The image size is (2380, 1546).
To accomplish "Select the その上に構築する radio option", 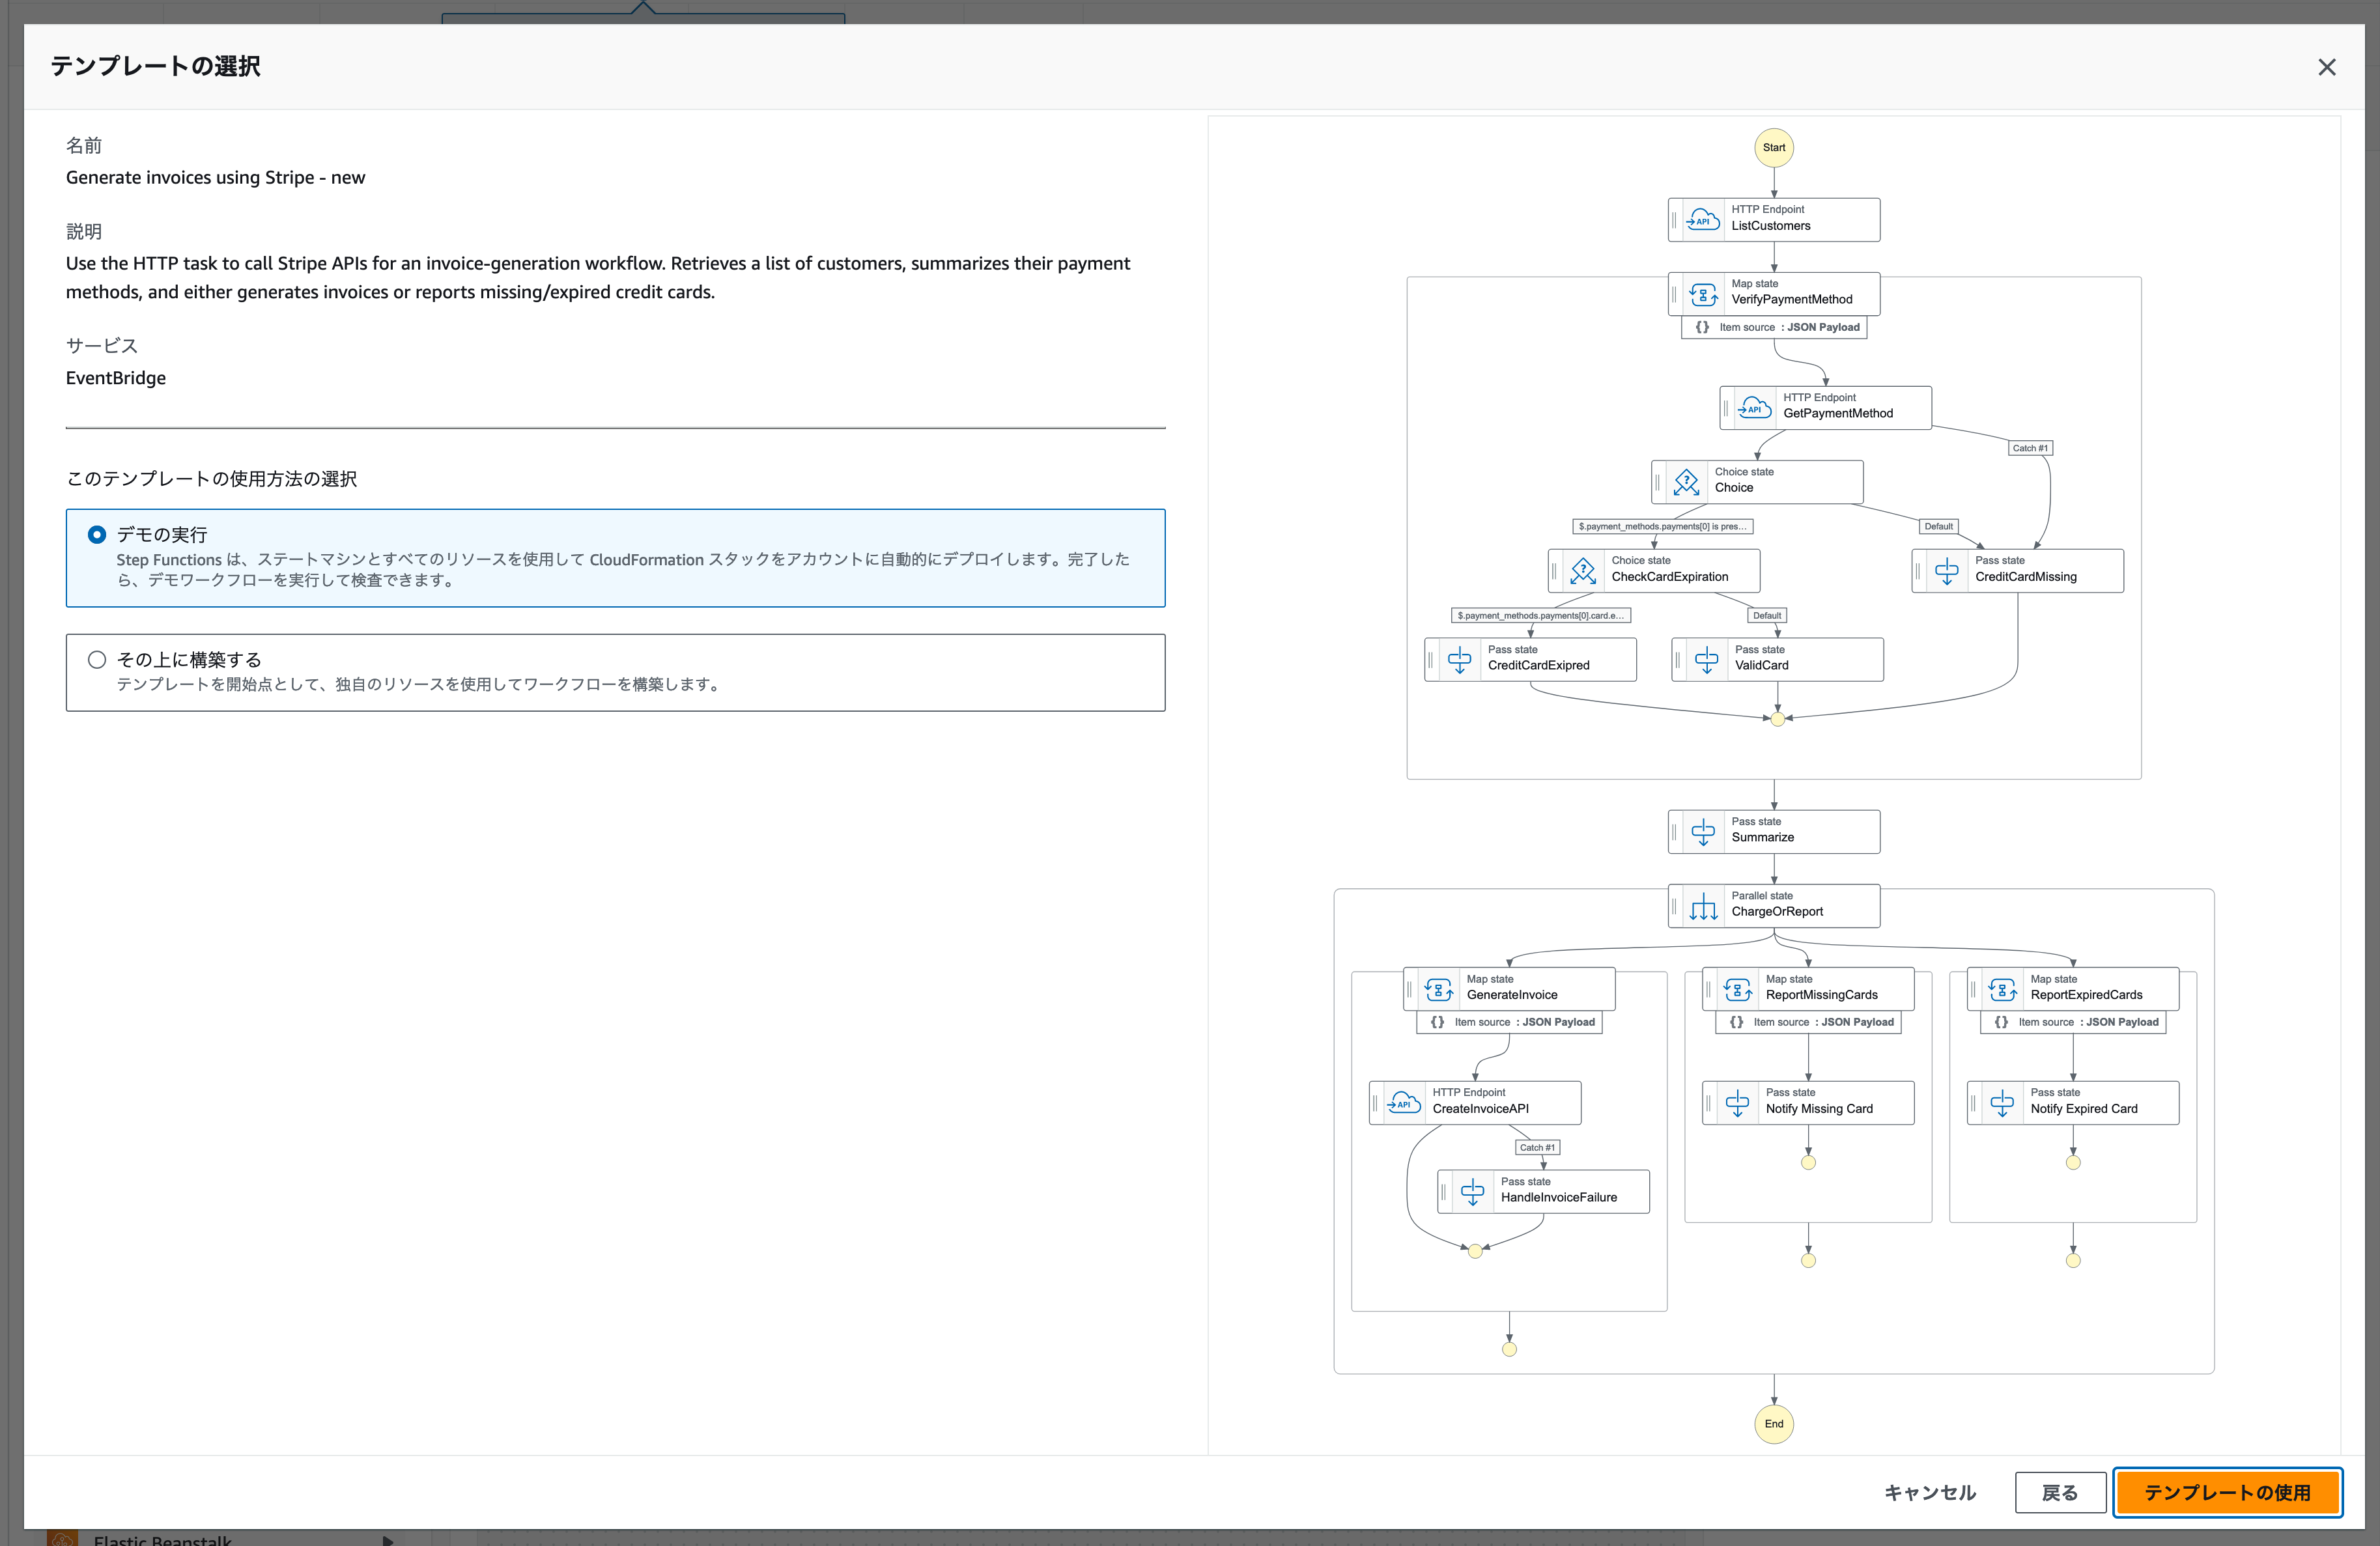I will click(x=97, y=660).
